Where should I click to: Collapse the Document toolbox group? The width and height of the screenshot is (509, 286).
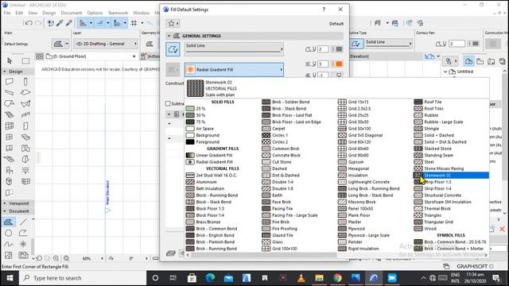[5, 211]
